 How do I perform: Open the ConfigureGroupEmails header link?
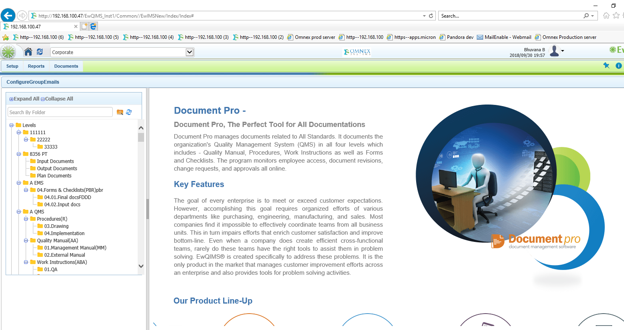coord(33,82)
